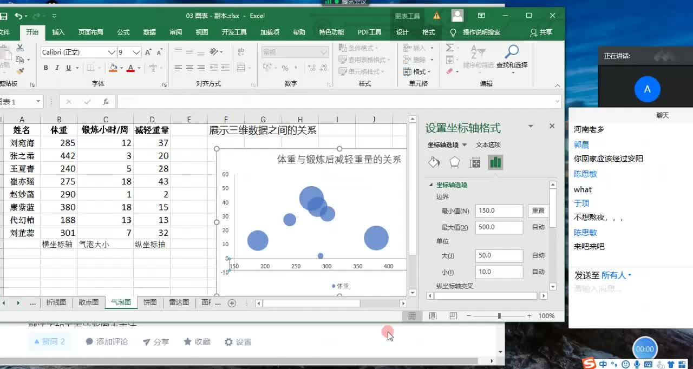Image resolution: width=693 pixels, height=369 pixels.
Task: Click the Cut scissors icon
Action: pos(20,48)
